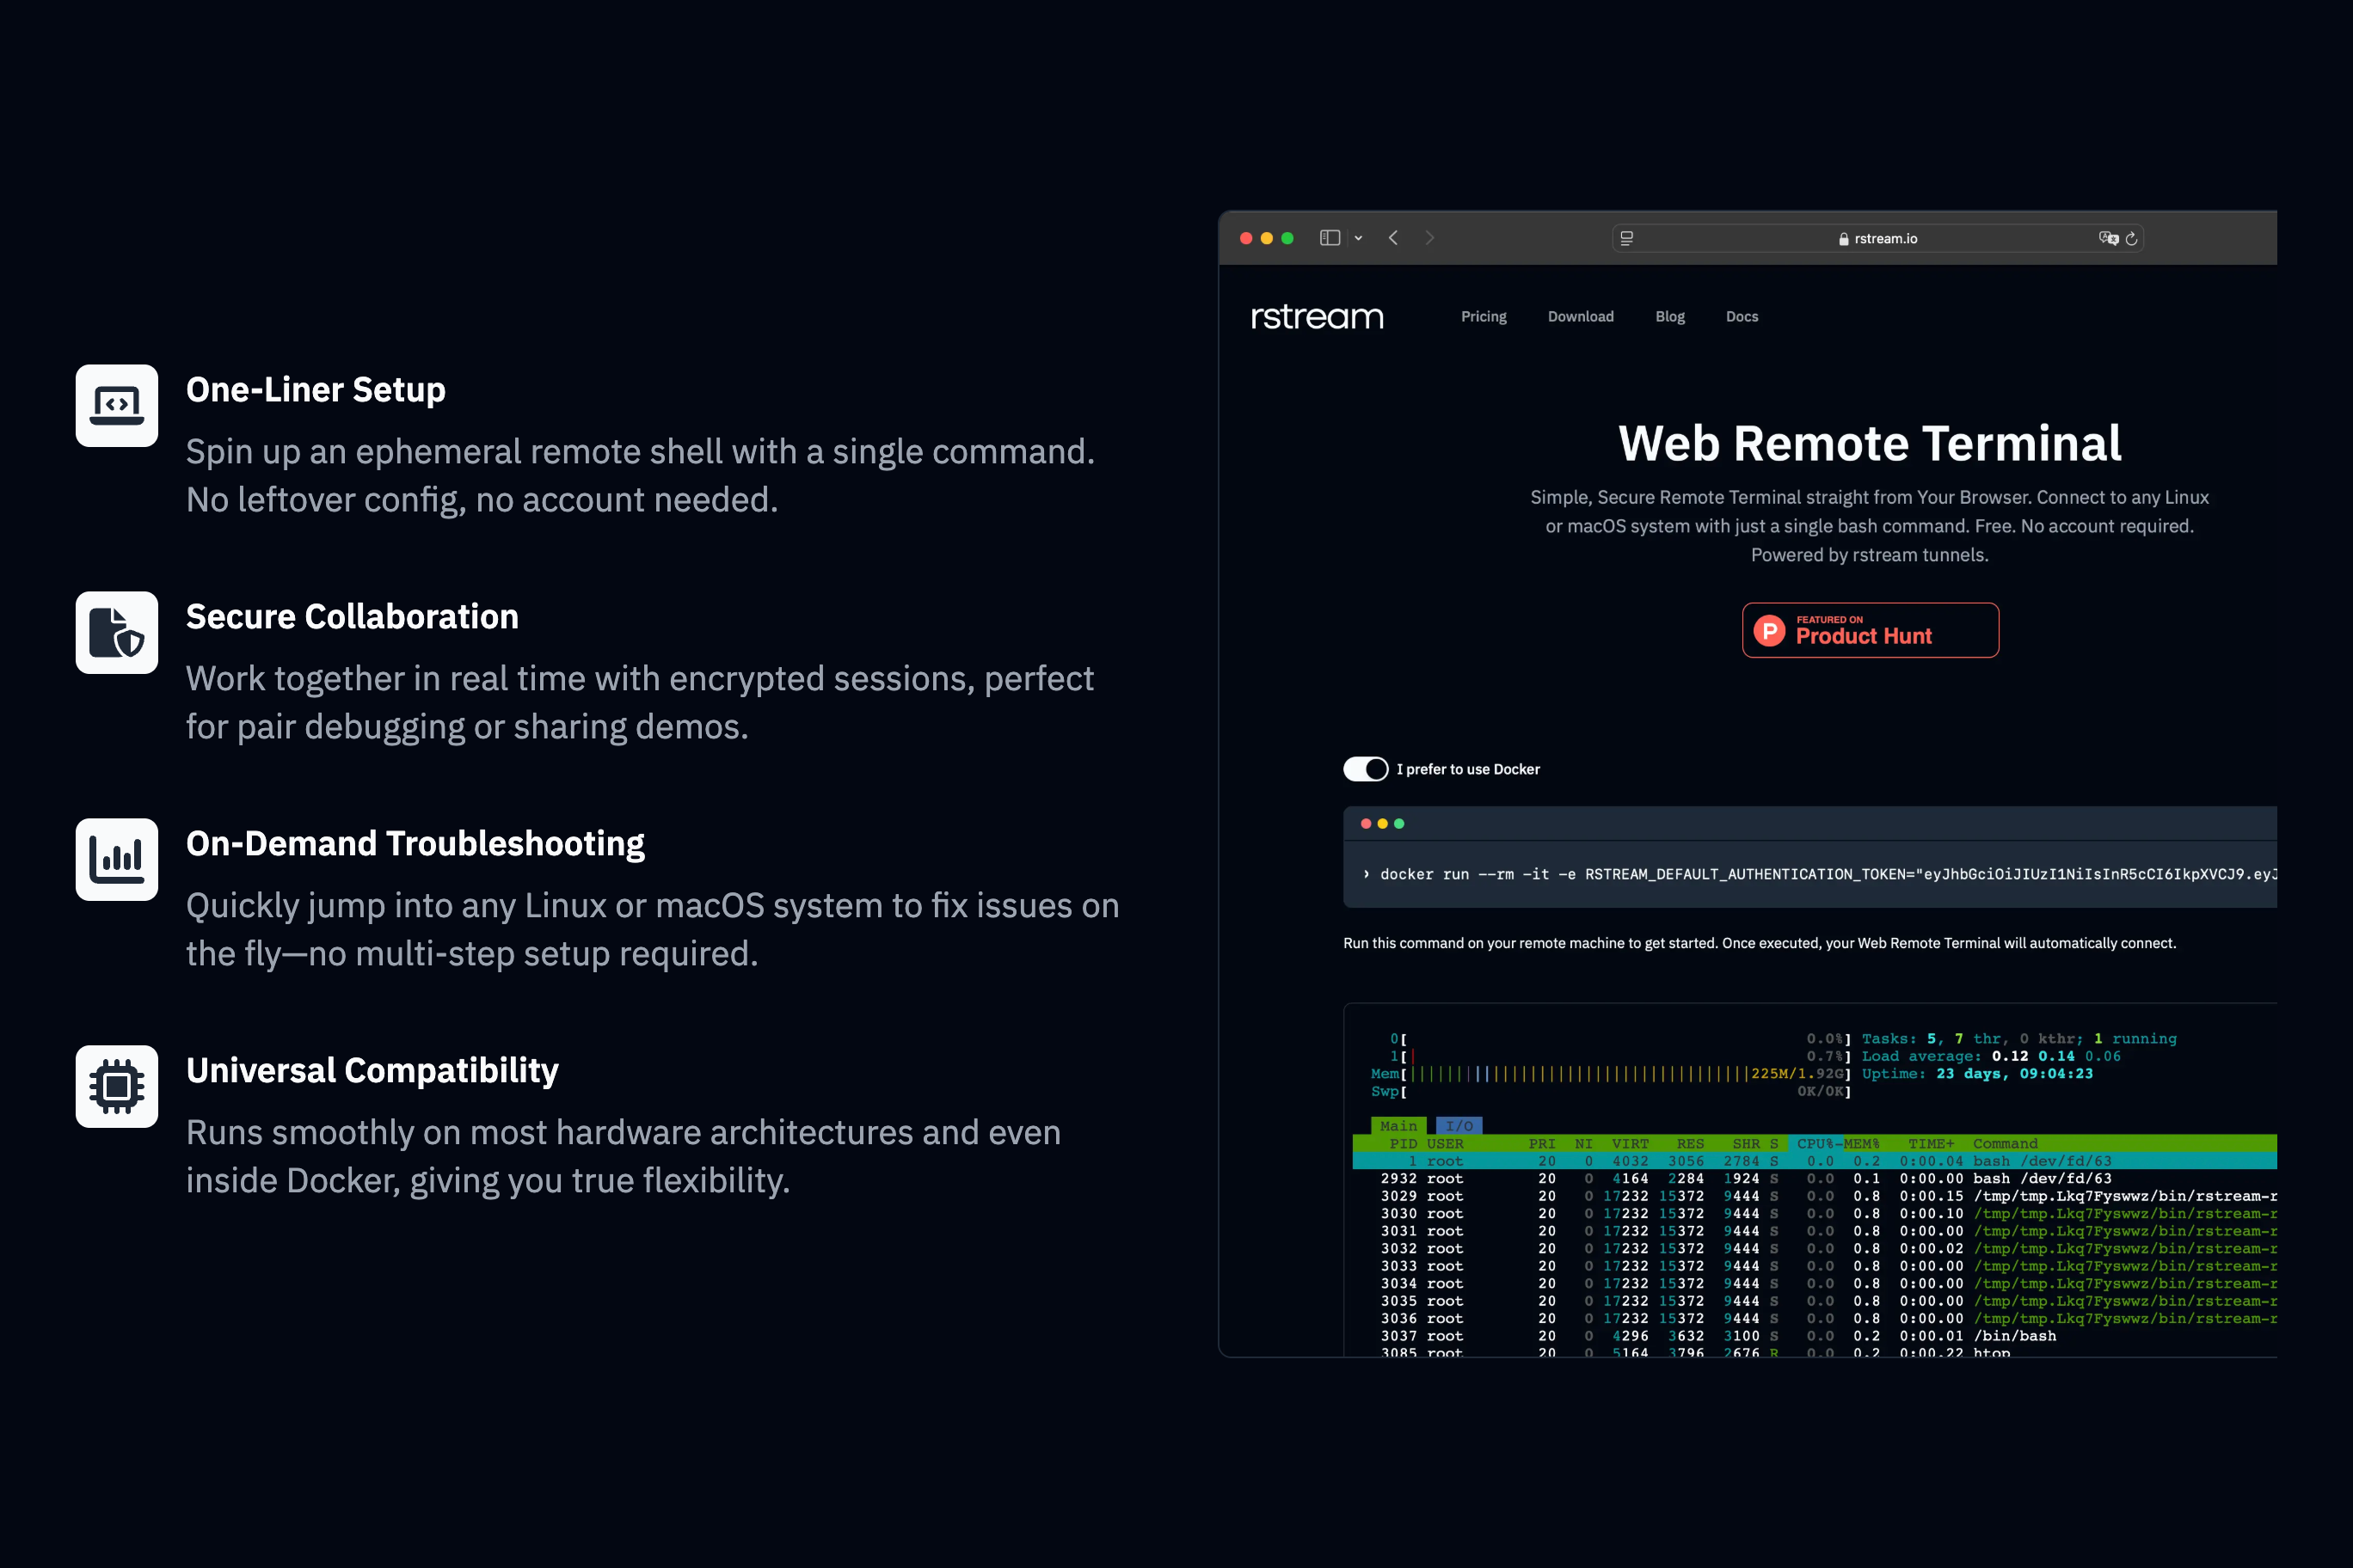
Task: Click the Universal Compatibility heading
Action: 372,1070
